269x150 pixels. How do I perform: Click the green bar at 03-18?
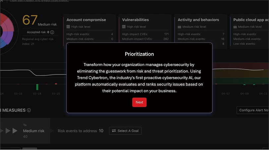click(x=37, y=87)
